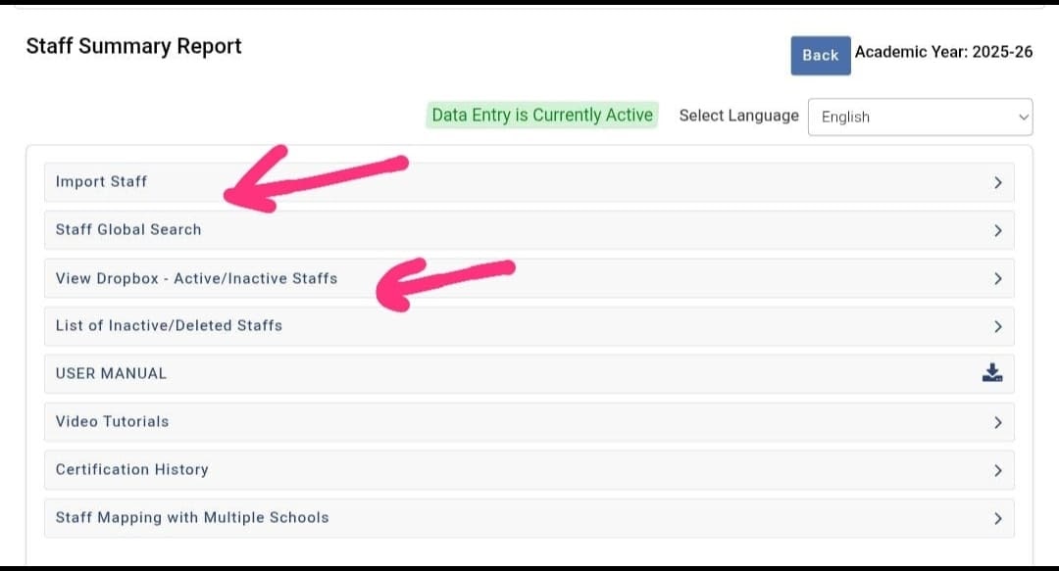Image resolution: width=1059 pixels, height=571 pixels.
Task: Click the Back button
Action: pos(820,55)
